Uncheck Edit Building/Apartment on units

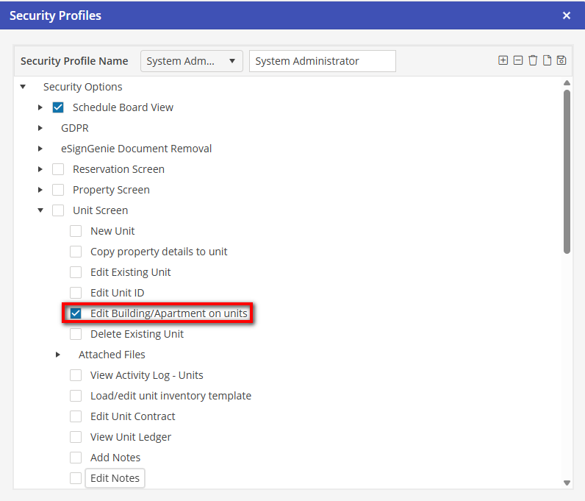[x=76, y=313]
